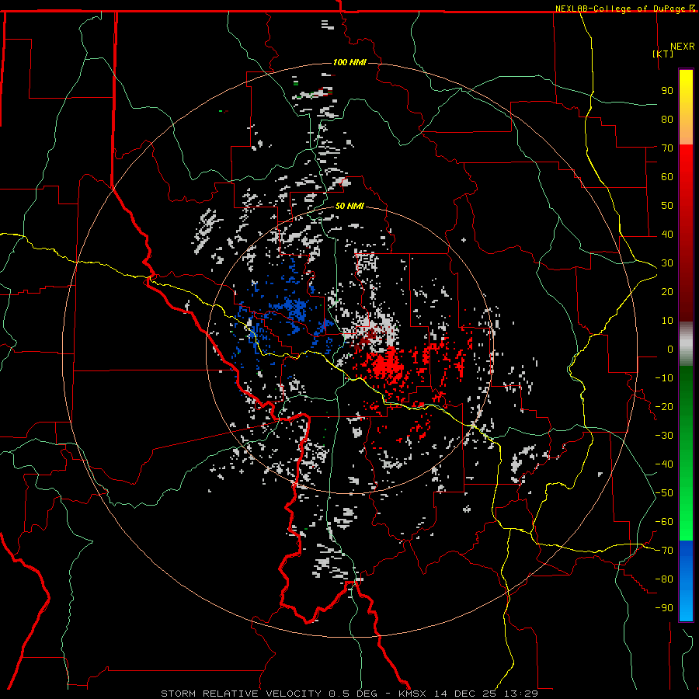Click the -40 value on the velocity scale
This screenshot has height=699, width=699.
click(664, 464)
